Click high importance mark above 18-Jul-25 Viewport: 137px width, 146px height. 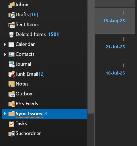pyautogui.click(x=124, y=65)
